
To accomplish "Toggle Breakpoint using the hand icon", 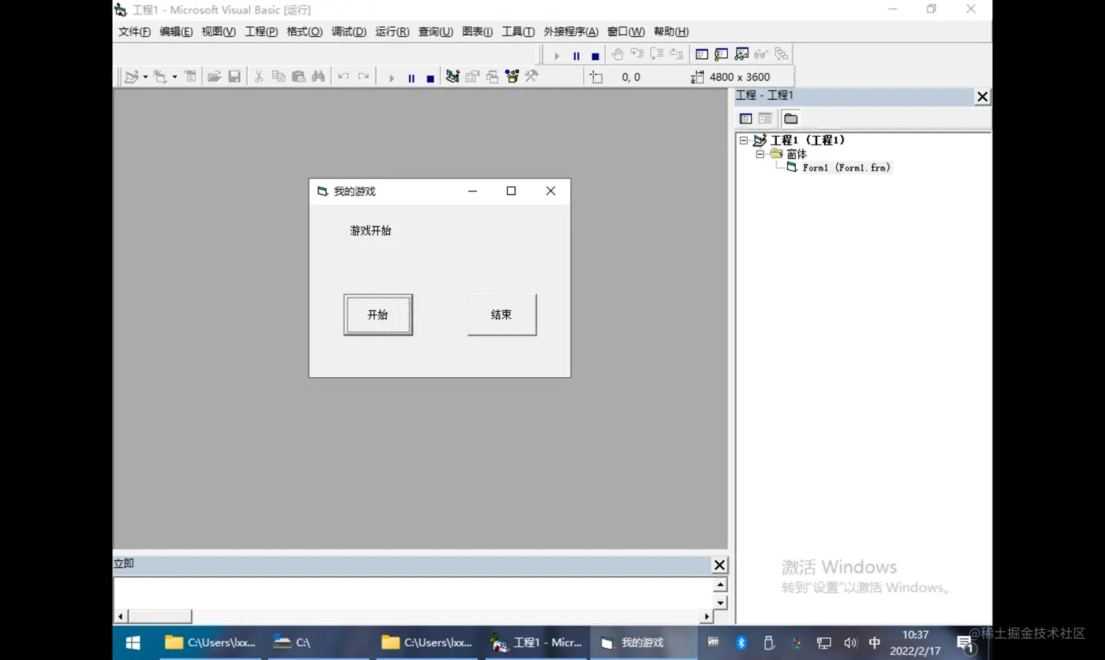I will pyautogui.click(x=618, y=54).
